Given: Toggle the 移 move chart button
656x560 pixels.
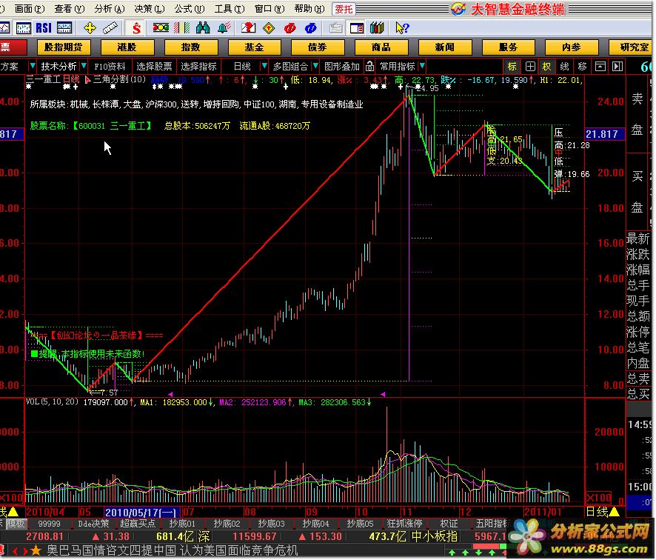Looking at the screenshot, I should 582,66.
